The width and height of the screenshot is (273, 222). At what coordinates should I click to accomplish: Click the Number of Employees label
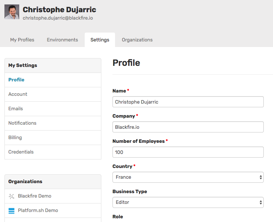pyautogui.click(x=139, y=141)
